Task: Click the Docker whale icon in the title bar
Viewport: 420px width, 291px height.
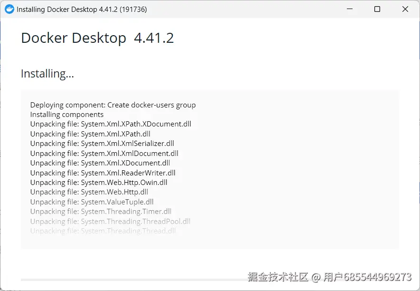Action: click(x=10, y=9)
